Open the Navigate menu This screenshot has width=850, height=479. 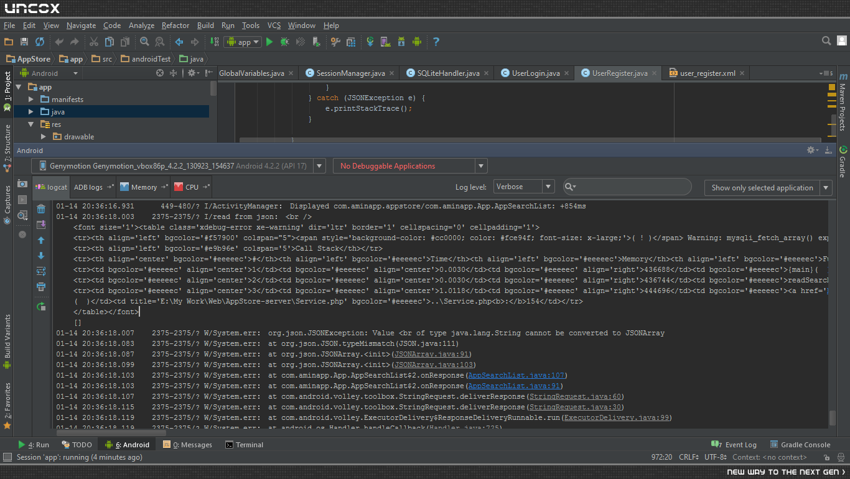81,26
